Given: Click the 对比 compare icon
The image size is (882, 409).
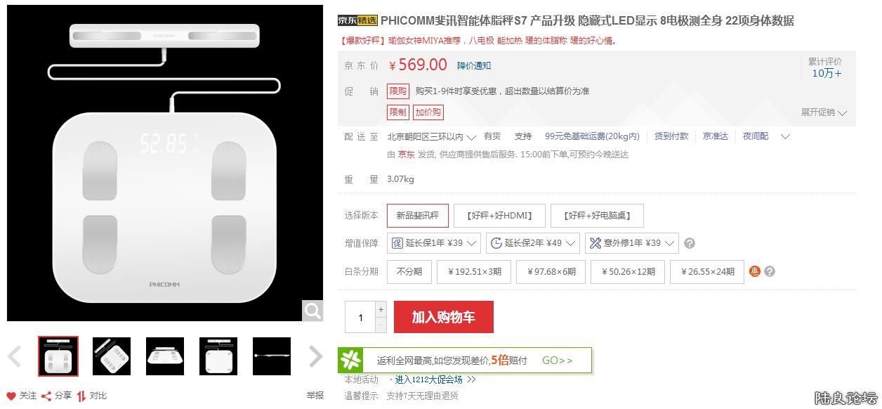Looking at the screenshot, I should [81, 396].
